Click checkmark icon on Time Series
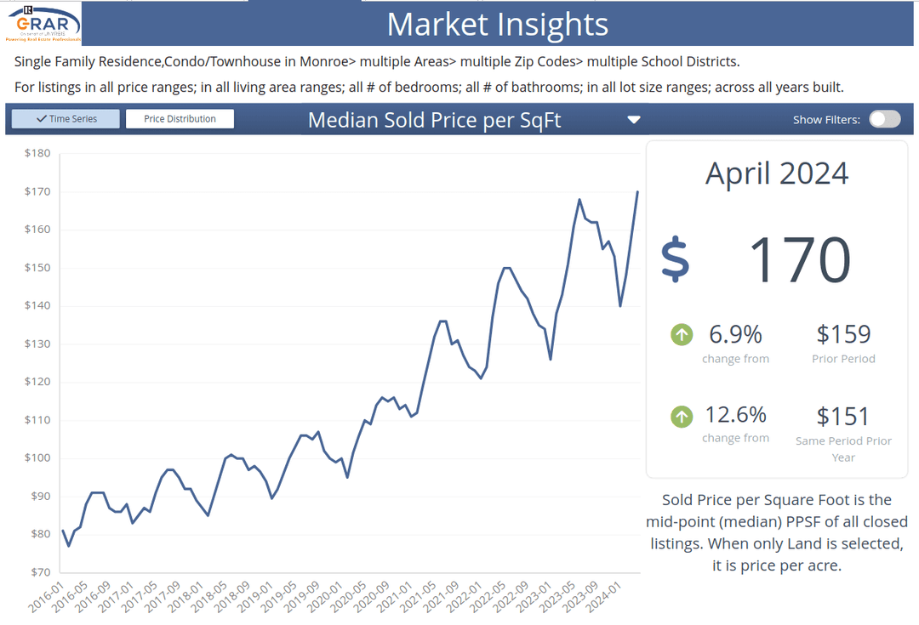This screenshot has width=919, height=625. coord(41,119)
